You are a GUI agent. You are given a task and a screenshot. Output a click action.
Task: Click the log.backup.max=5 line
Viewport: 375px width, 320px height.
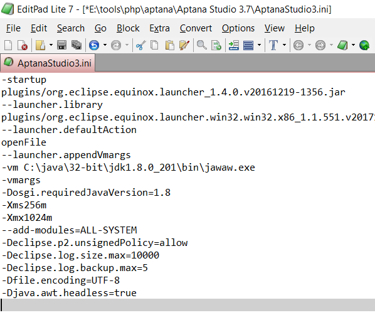(75, 268)
